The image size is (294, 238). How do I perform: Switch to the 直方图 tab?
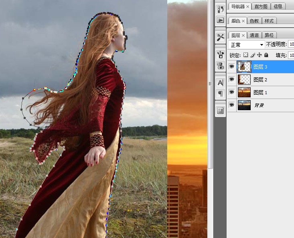(261, 6)
